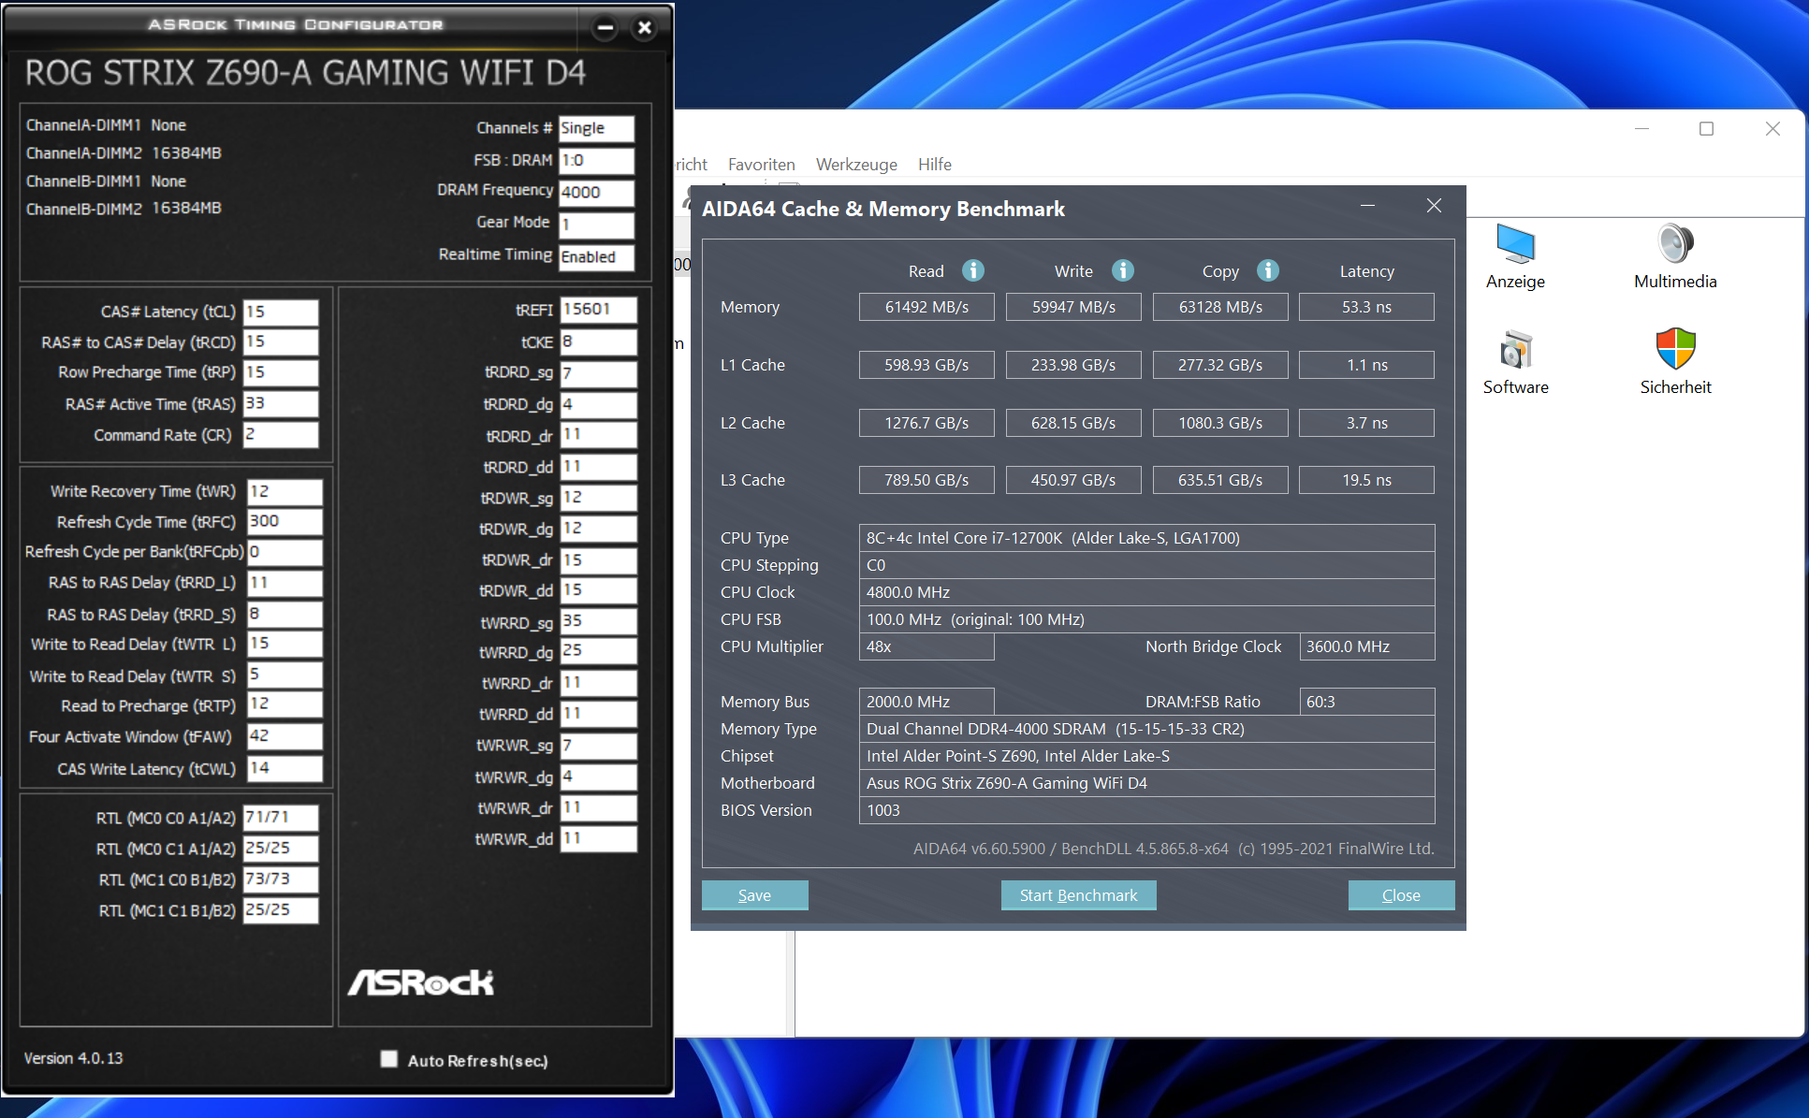Close the ASRock Timing Configurator window
This screenshot has width=1809, height=1118.
645,27
